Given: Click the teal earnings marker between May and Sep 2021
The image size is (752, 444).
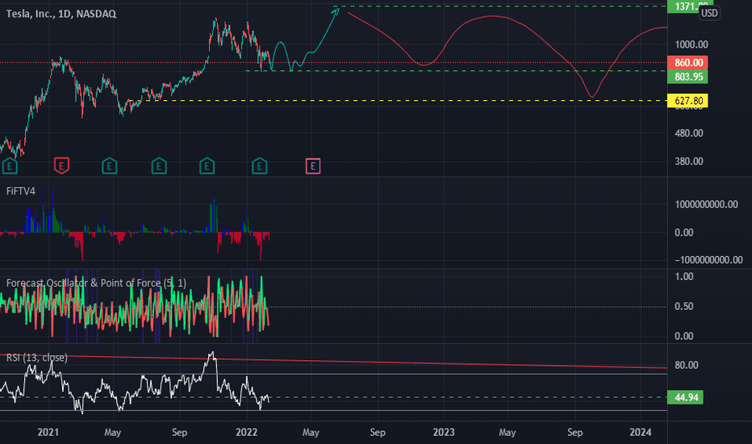Looking at the screenshot, I should pos(159,165).
